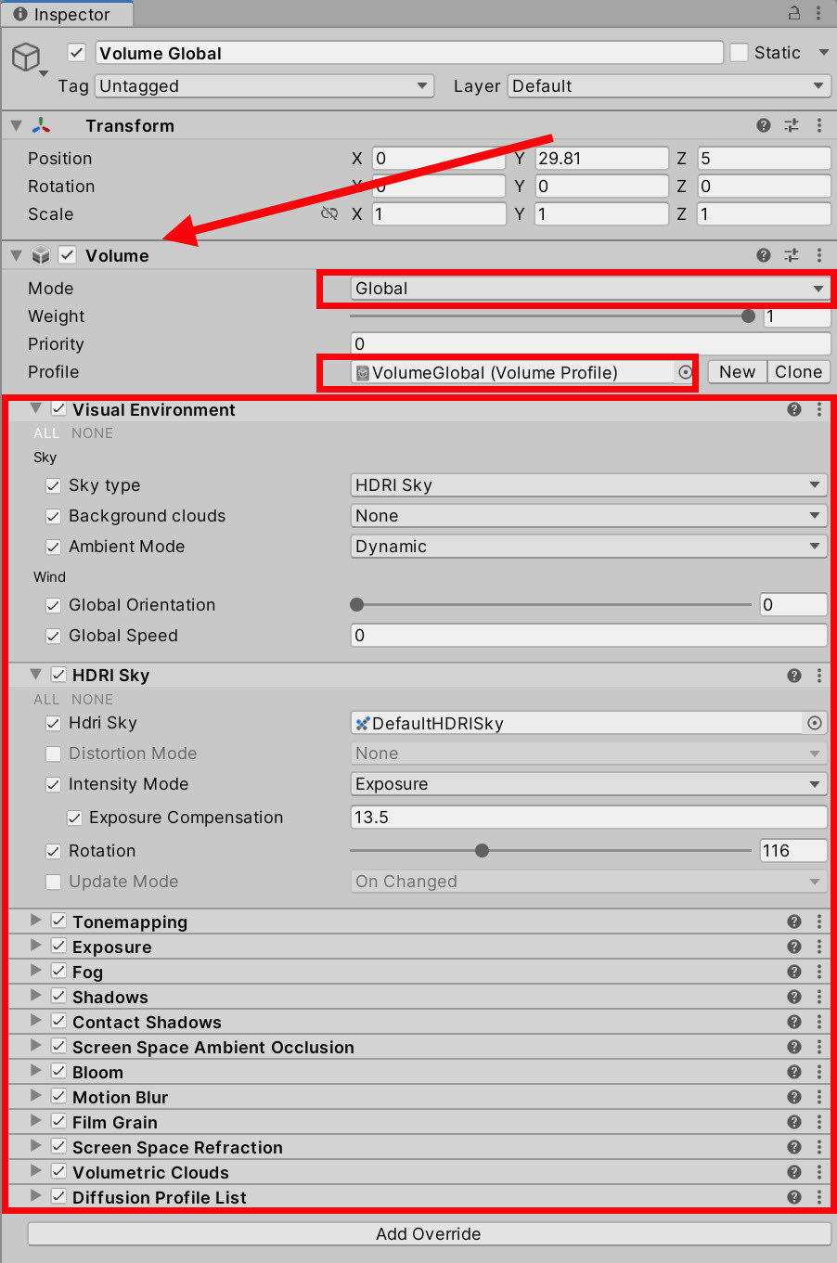Viewport: 837px width, 1263px height.
Task: Click the Inspector lock icon
Action: [x=794, y=13]
